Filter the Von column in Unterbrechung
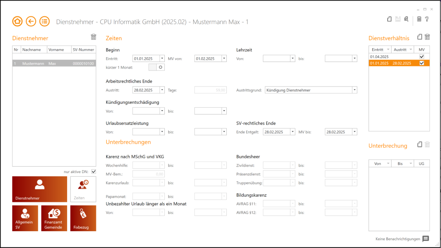Screen dimensions: 441x248 click(388, 164)
